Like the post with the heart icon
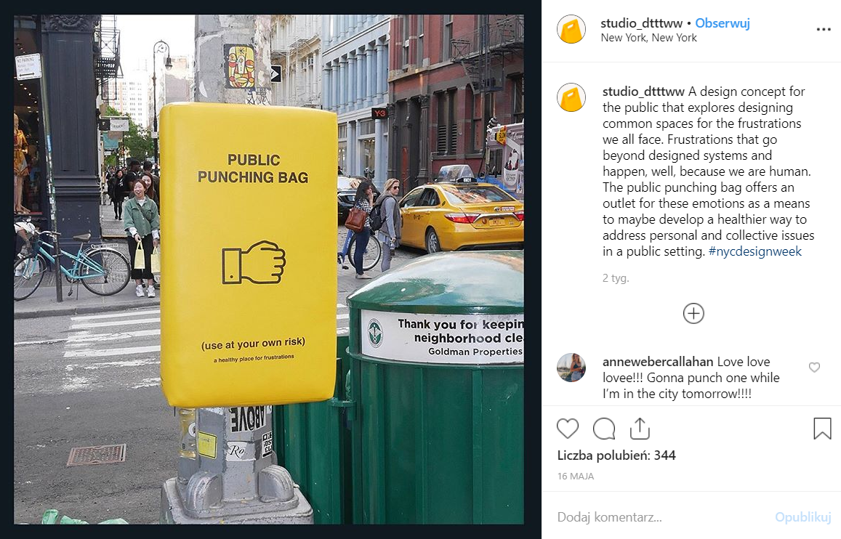 (568, 429)
